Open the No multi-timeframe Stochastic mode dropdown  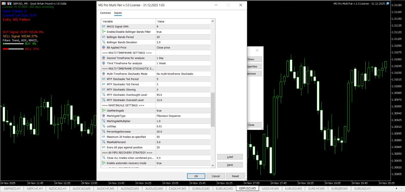[183, 74]
